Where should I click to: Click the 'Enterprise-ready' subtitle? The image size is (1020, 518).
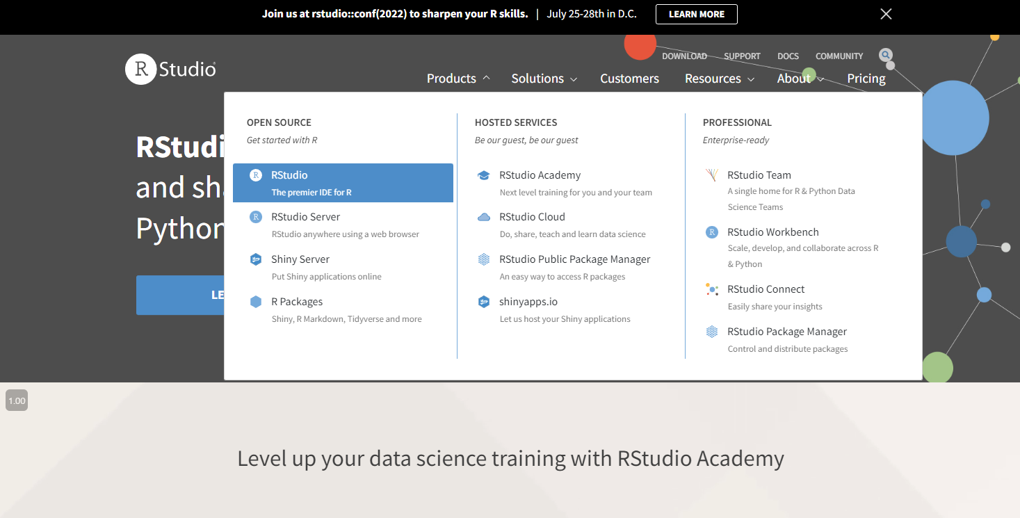point(736,140)
